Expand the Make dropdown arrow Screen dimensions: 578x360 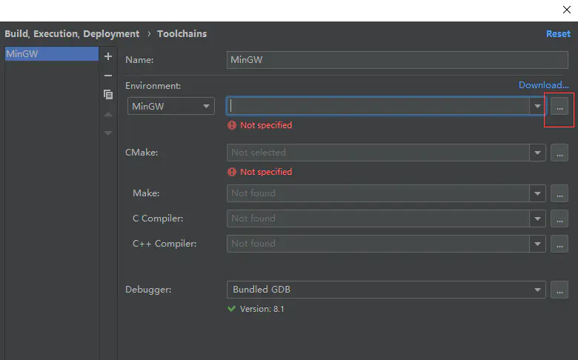tap(537, 193)
